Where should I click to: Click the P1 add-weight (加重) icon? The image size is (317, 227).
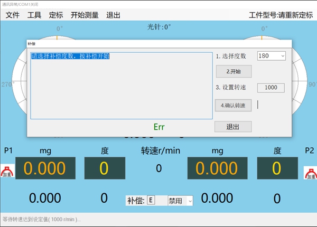tap(7, 172)
